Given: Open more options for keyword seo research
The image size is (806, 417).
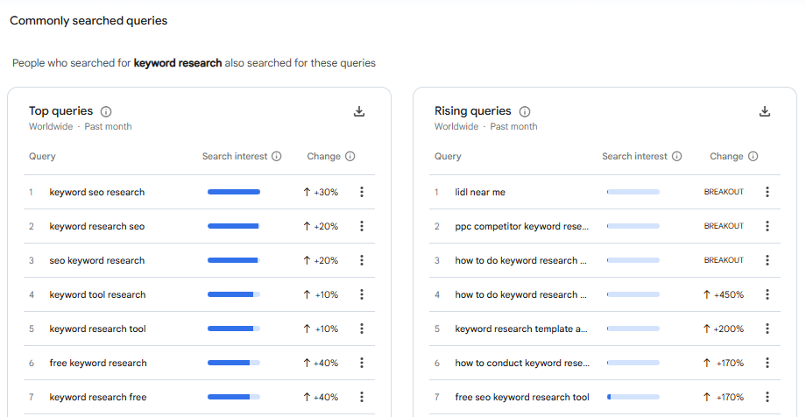Looking at the screenshot, I should [x=362, y=192].
